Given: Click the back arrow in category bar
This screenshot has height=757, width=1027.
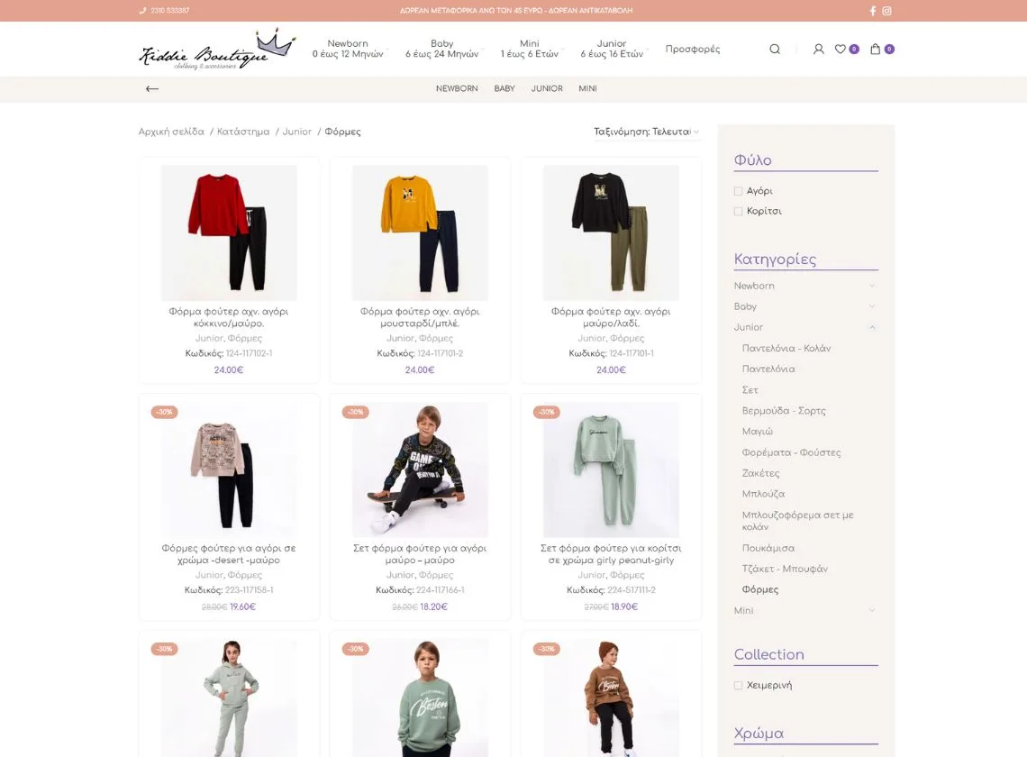Looking at the screenshot, I should coord(152,88).
